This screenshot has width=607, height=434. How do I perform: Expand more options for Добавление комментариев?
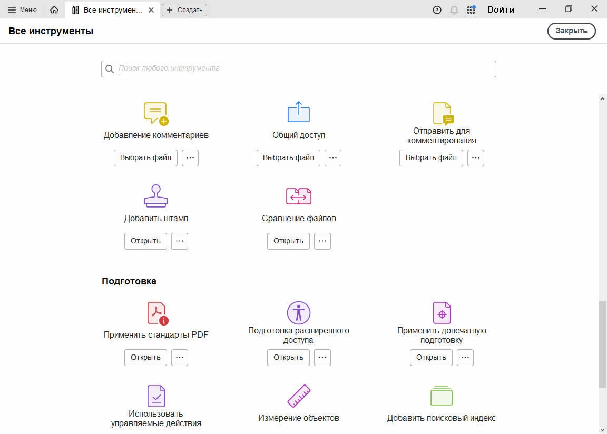(x=190, y=158)
